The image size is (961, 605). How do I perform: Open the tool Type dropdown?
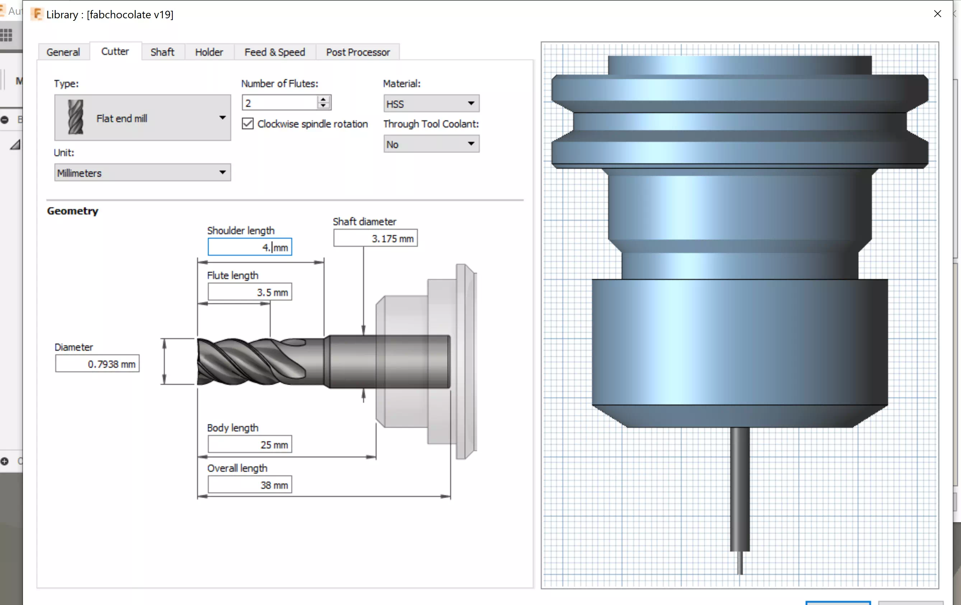pos(222,118)
